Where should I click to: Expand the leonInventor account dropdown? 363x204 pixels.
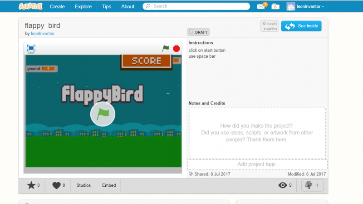pyautogui.click(x=310, y=6)
